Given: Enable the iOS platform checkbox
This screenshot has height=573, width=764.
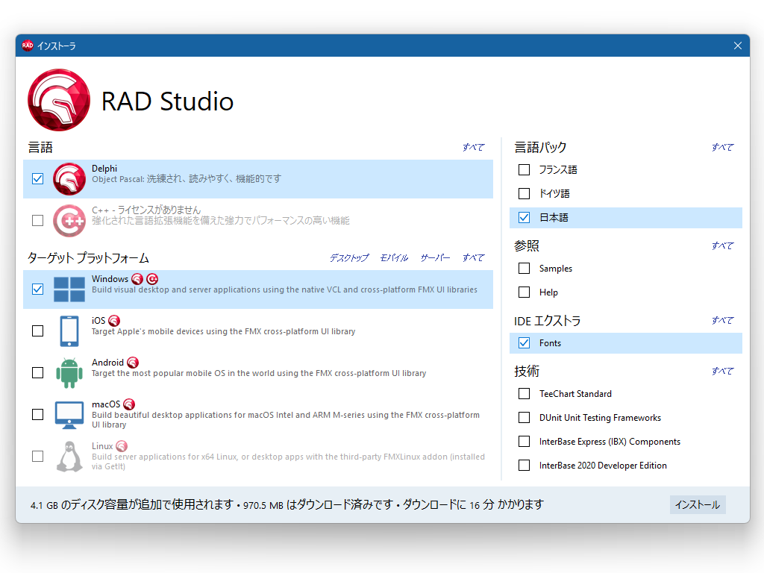Looking at the screenshot, I should click(37, 331).
